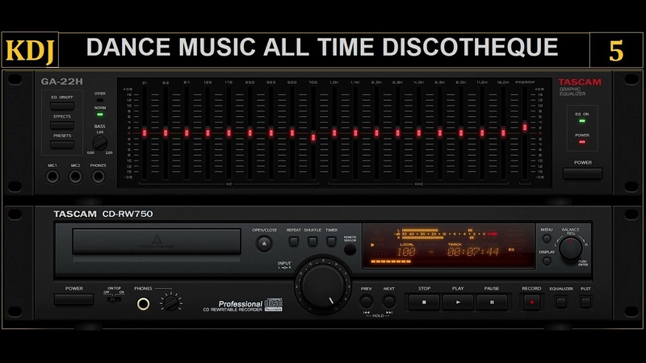Click the round DISPLAY button

(547, 261)
